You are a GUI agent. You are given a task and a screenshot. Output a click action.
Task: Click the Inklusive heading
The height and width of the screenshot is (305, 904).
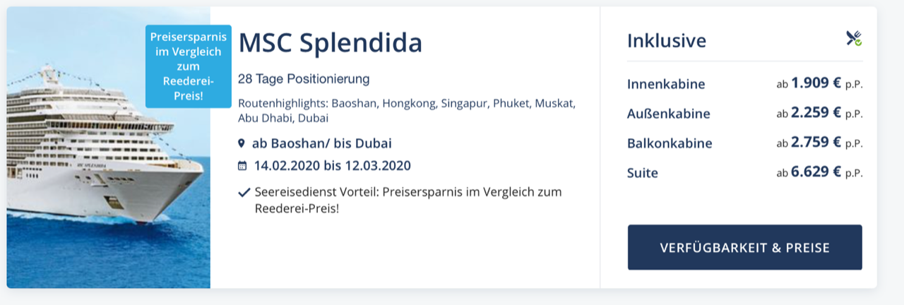pos(666,40)
